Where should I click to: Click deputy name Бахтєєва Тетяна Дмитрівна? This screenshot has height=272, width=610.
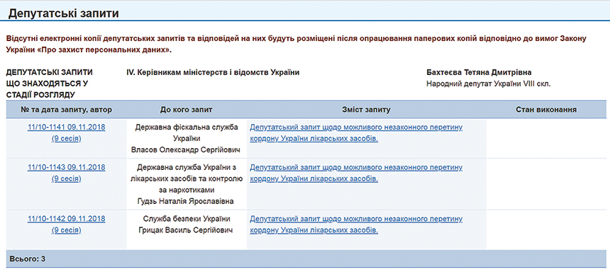tap(479, 73)
